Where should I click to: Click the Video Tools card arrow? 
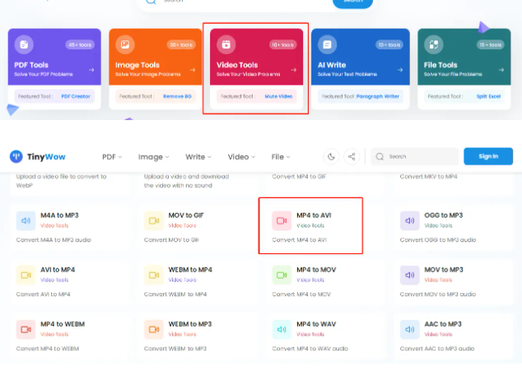point(294,70)
